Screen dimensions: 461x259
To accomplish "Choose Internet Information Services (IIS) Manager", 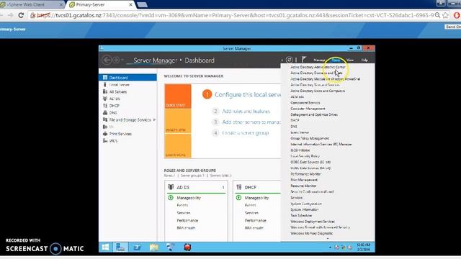I will click(x=321, y=144).
